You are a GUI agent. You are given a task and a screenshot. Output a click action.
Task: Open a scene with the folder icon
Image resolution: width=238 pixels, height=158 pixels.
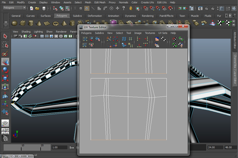tap(37, 8)
